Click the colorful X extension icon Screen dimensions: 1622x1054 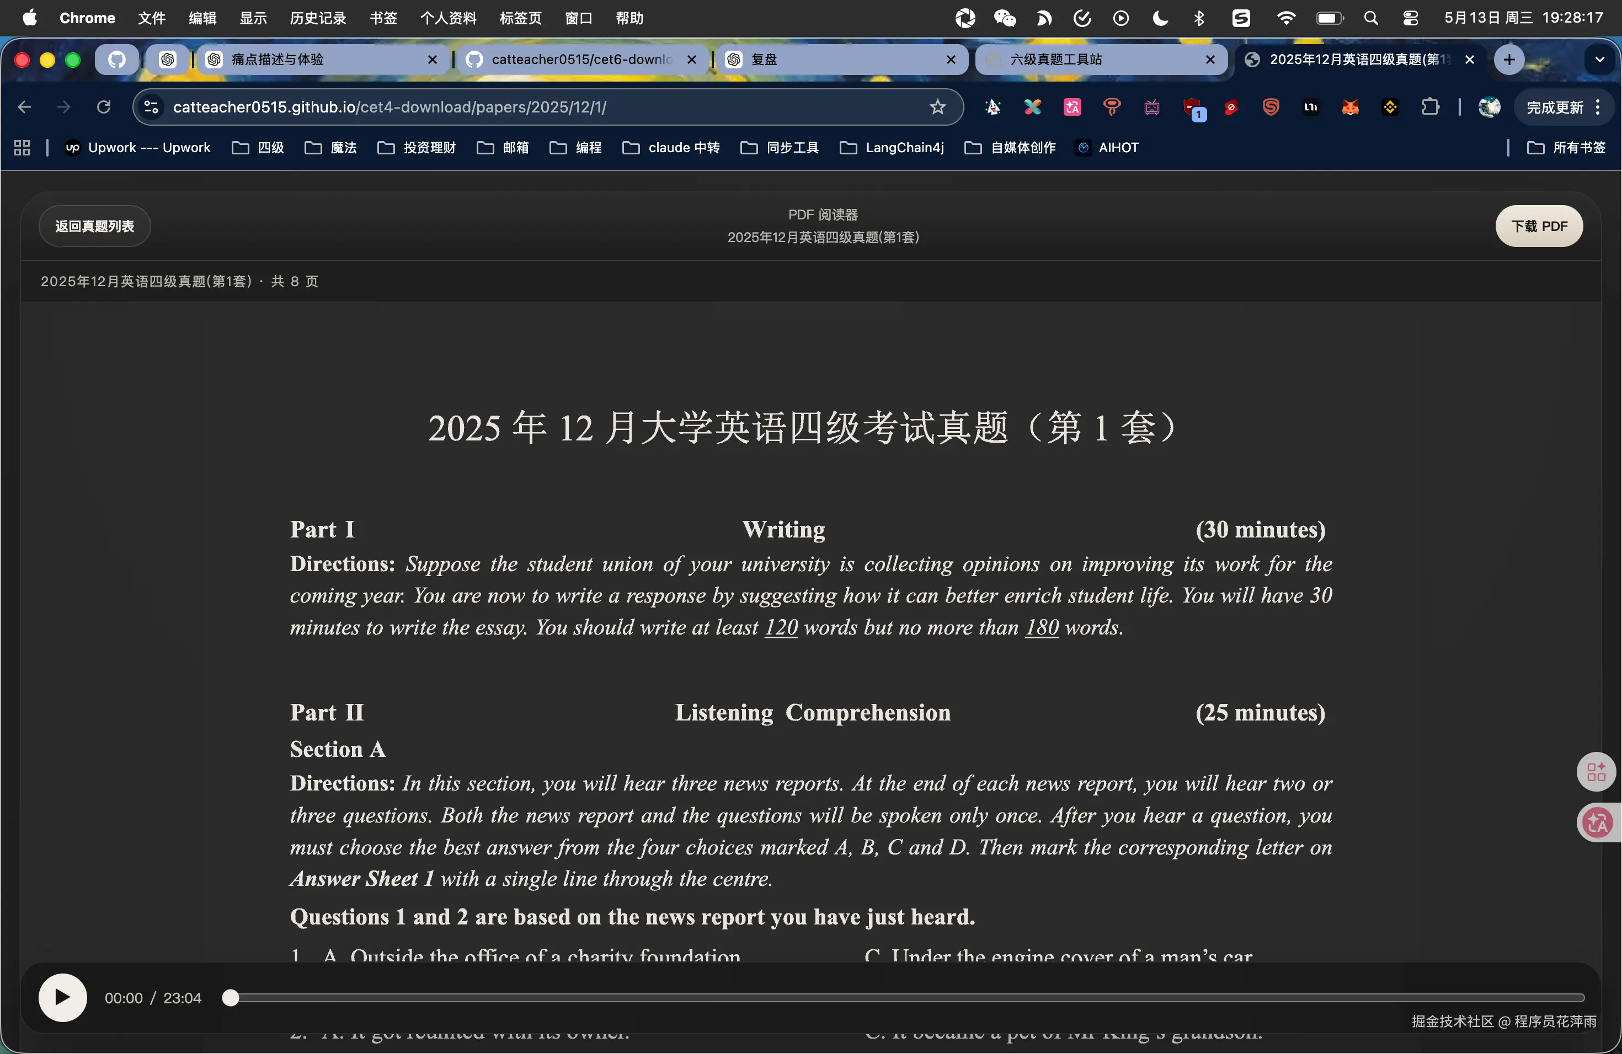(1032, 107)
